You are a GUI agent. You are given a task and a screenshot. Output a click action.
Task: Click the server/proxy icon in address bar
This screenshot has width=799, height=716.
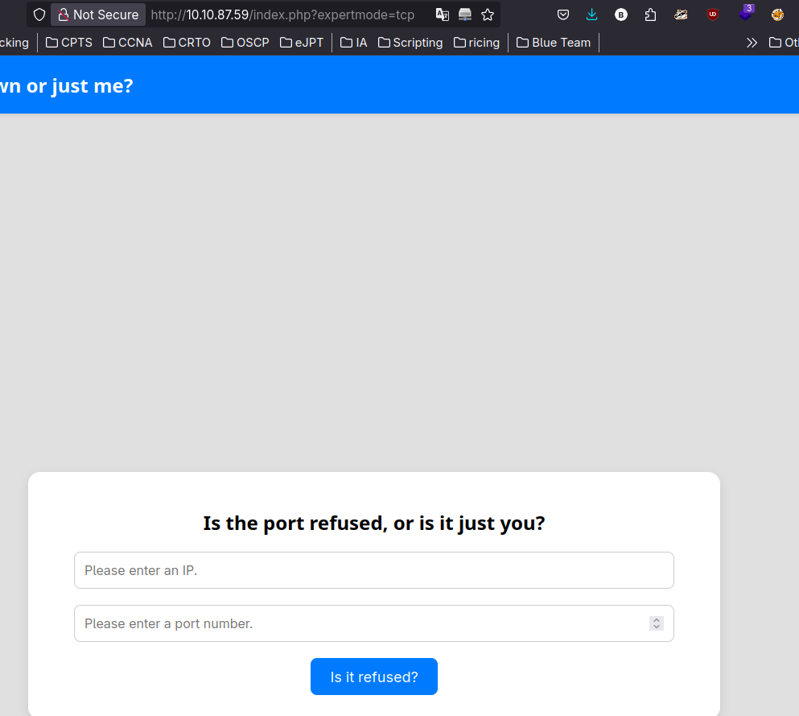coord(465,14)
